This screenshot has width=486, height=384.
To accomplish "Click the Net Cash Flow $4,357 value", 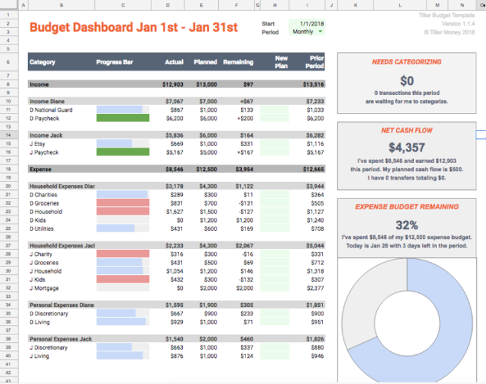I will (x=406, y=147).
